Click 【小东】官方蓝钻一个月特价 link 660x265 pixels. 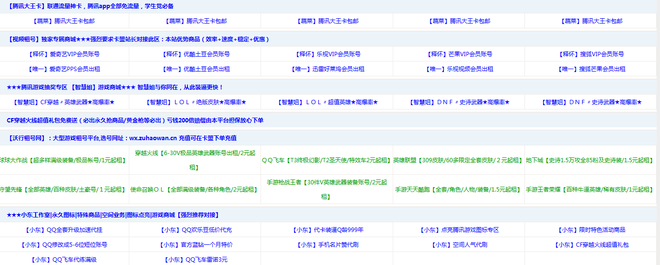[x=196, y=245]
